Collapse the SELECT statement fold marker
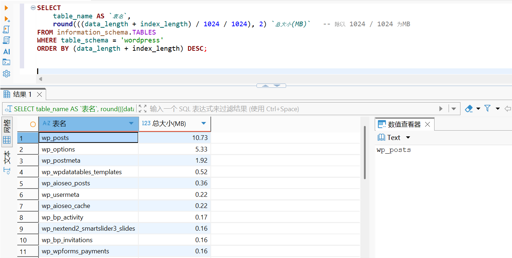Image resolution: width=512 pixels, height=258 pixels. [x=33, y=8]
